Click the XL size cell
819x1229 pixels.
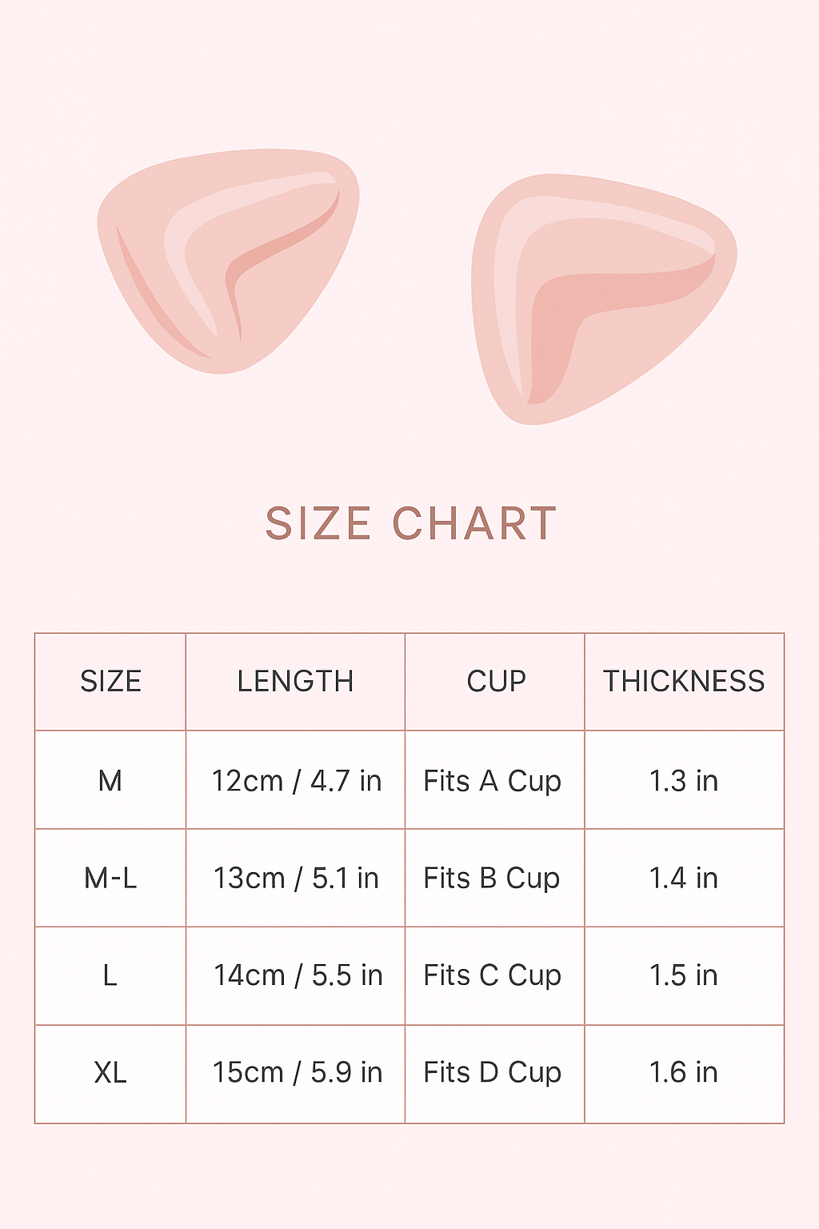(110, 1073)
